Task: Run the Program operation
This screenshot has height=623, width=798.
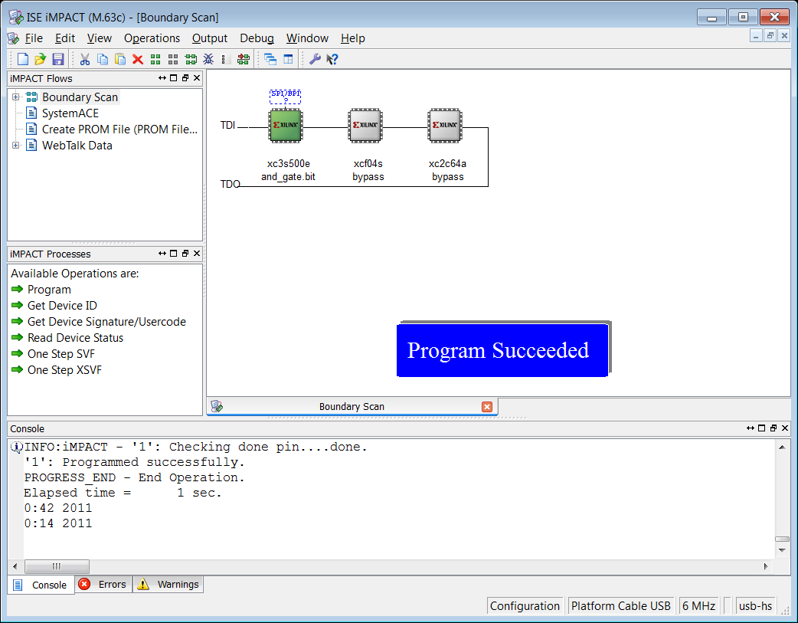Action: point(49,290)
